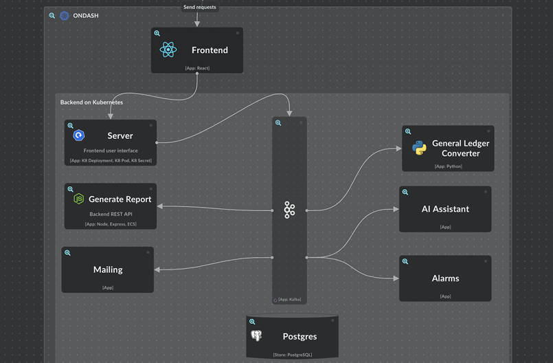The image size is (553, 363).
Task: Click the Generate Report node's corner dot
Action: 151,189
